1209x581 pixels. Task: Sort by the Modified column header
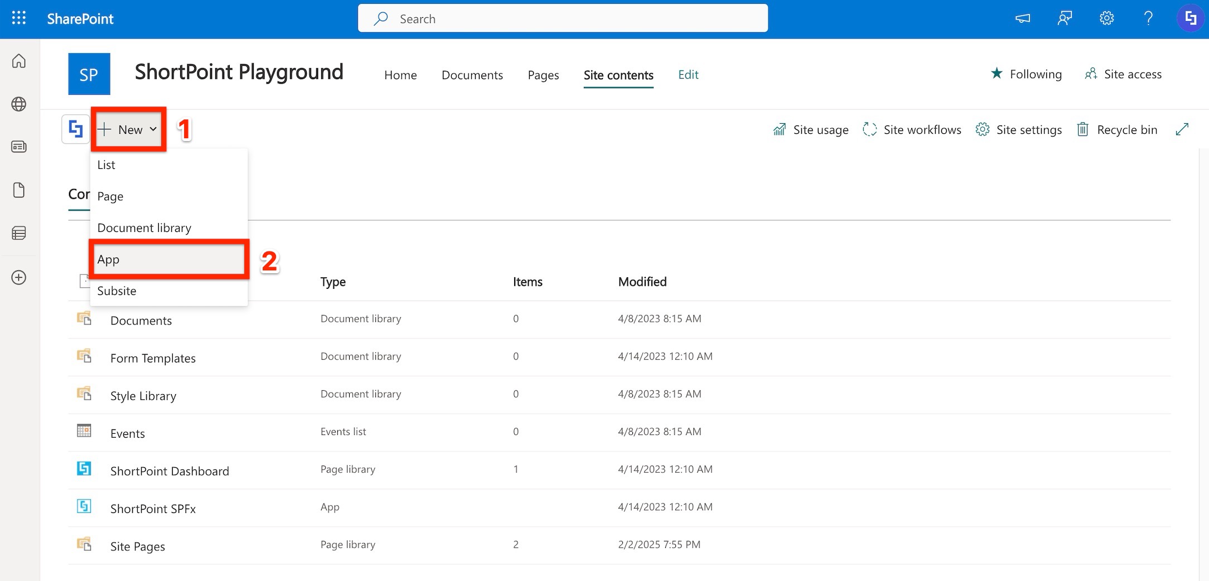pos(642,282)
